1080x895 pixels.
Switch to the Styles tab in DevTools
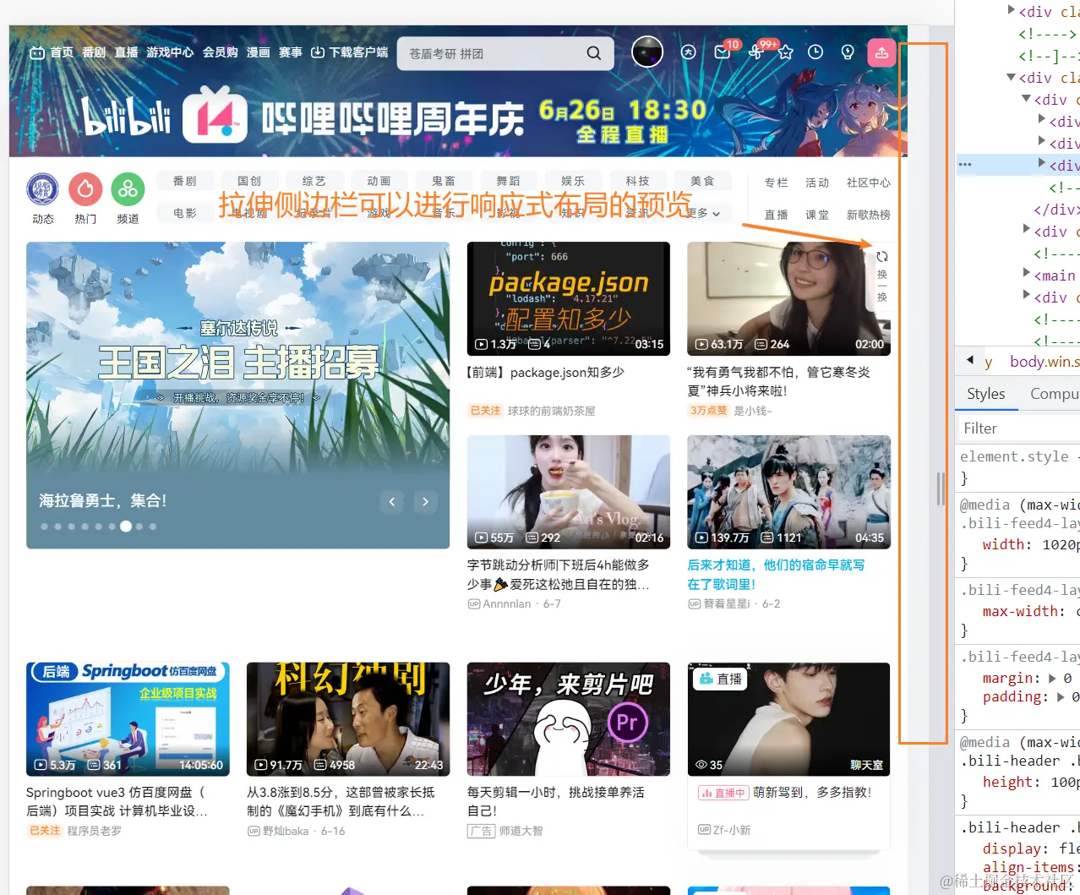[x=985, y=394]
